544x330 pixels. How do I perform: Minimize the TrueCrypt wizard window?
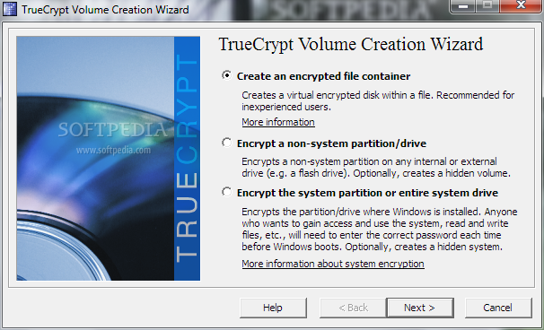[x=463, y=5]
